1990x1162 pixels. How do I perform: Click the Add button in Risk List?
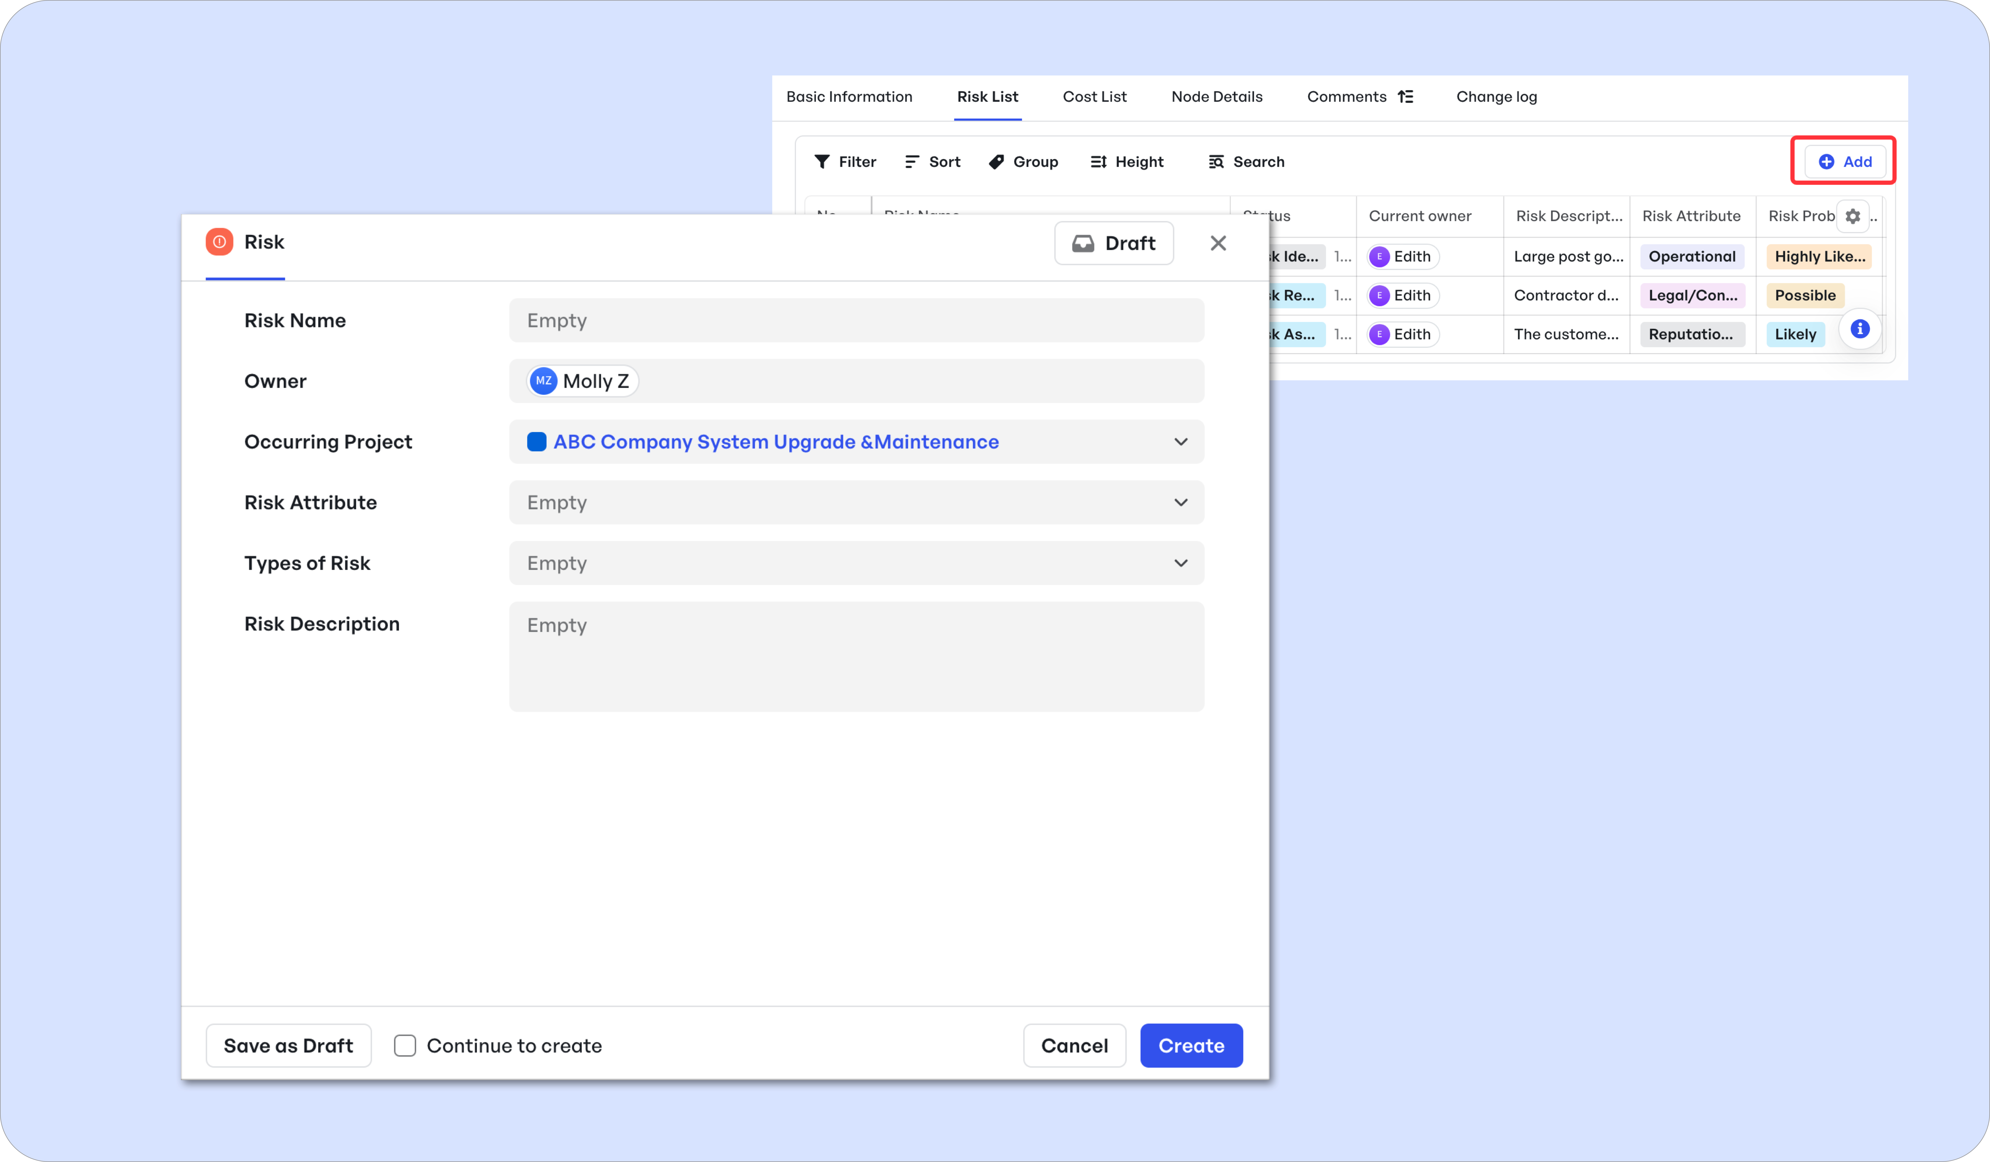point(1845,162)
